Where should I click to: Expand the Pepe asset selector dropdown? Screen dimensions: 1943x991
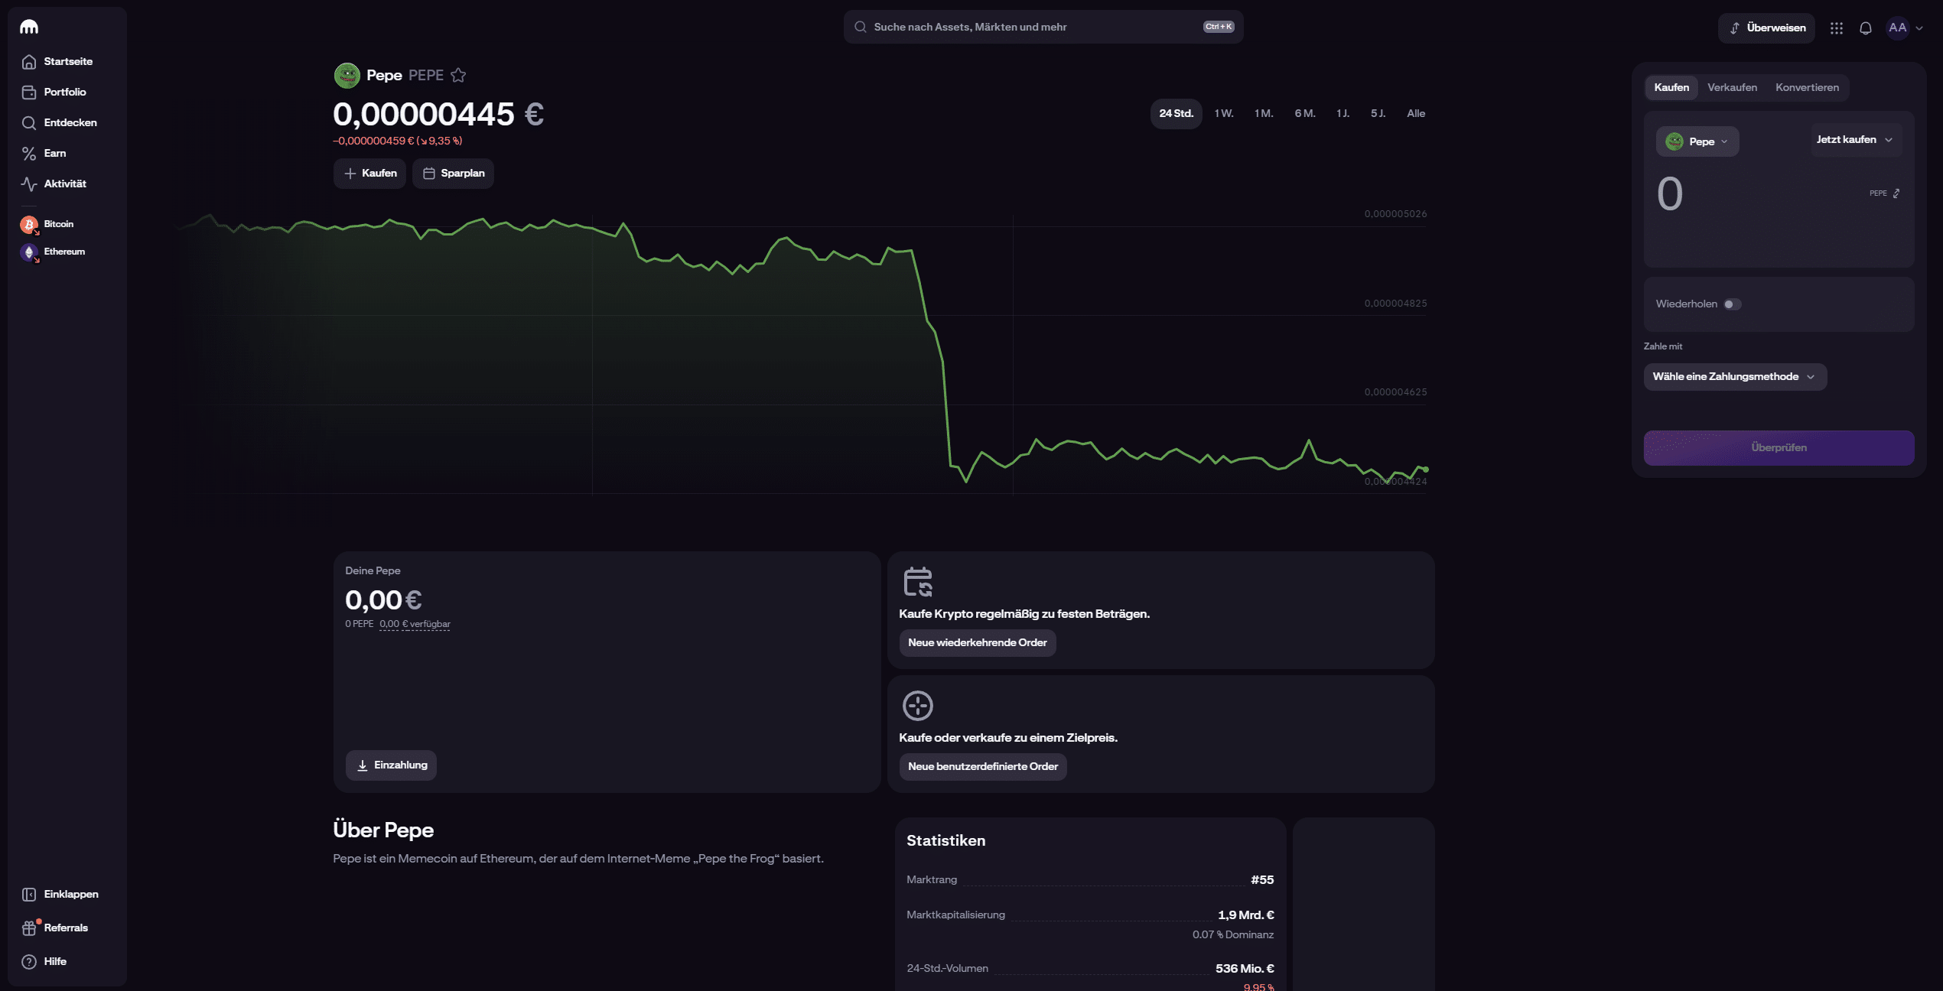(1697, 141)
